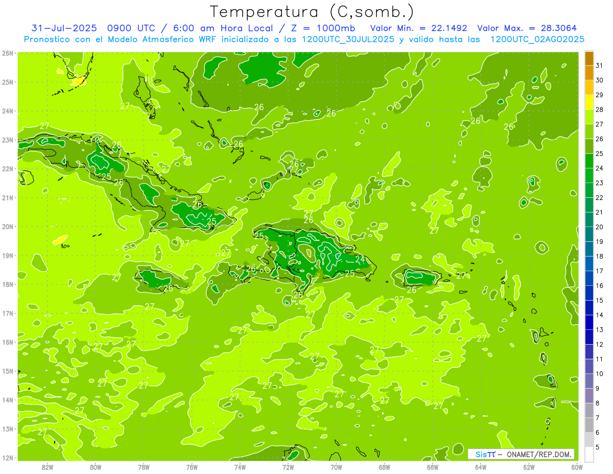Click the '24' contour label over eastern Hispaniola

pos(360,259)
